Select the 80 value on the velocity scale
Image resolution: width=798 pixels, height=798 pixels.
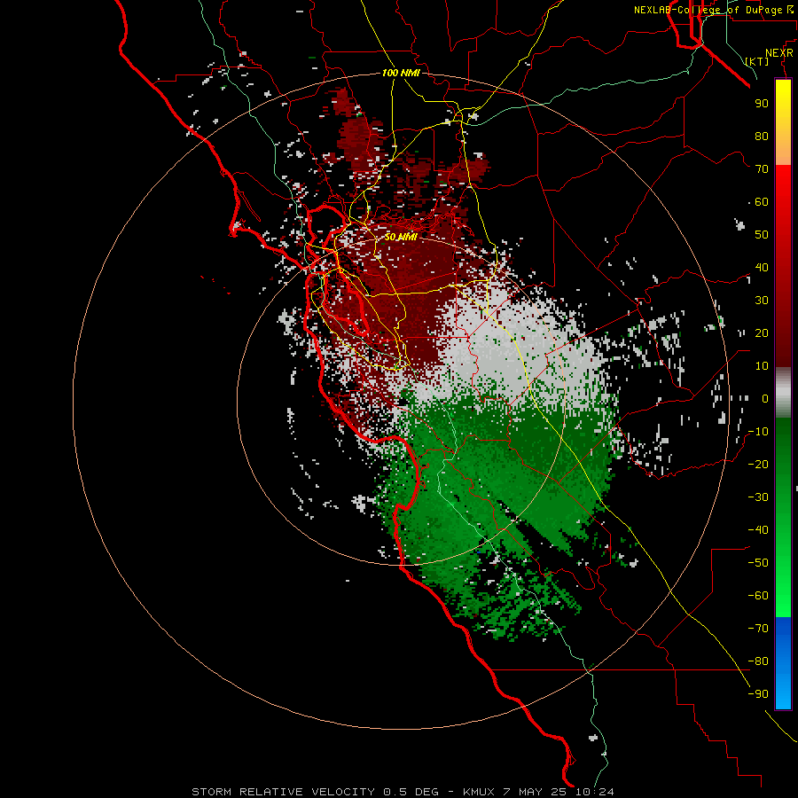pos(762,136)
